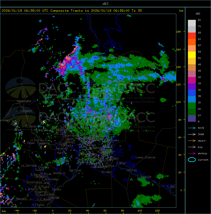The image size is (211, 214).
Task: Click the 'Zapata' map label
Action: pyautogui.click(x=56, y=189)
